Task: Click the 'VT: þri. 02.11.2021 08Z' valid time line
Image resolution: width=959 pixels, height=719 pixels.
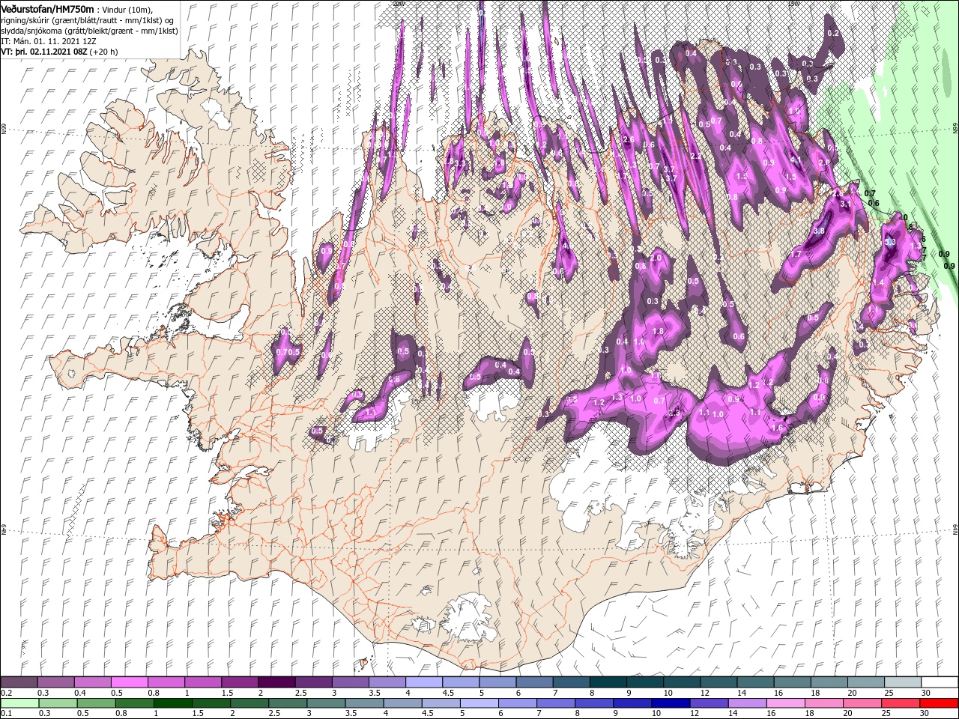Action: pos(59,52)
